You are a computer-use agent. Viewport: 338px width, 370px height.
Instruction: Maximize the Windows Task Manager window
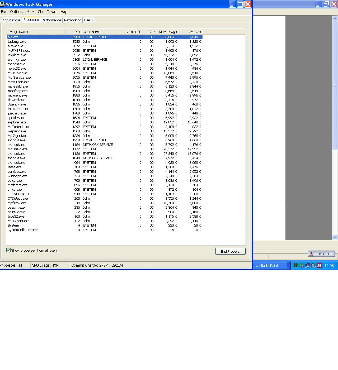240,4
